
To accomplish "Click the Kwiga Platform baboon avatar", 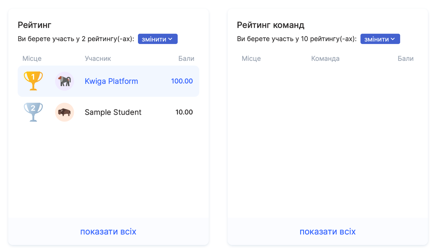I will click(x=65, y=81).
